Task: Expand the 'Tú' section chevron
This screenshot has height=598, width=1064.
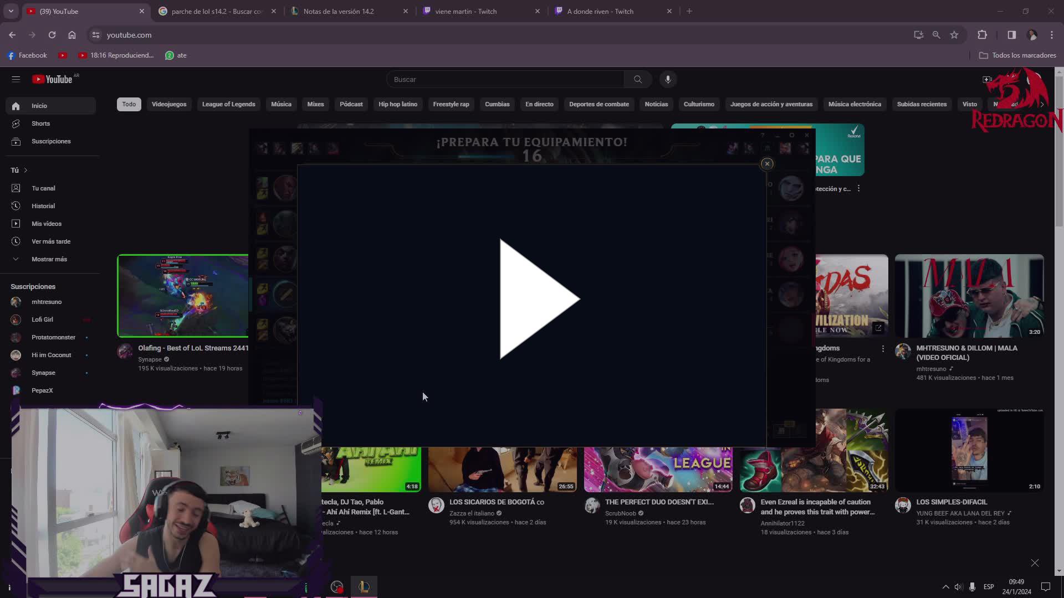Action: coord(25,170)
